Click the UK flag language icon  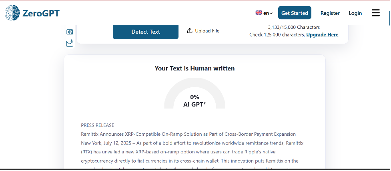(259, 13)
